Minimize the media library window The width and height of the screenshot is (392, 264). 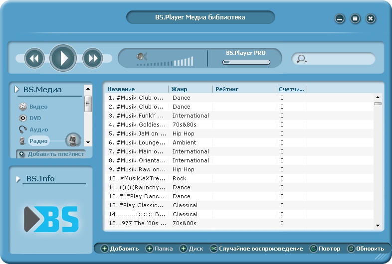(340, 19)
